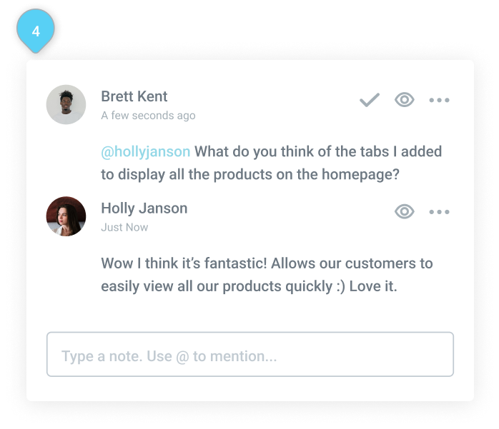Open three-dot menu on Holly Janson's reply

(x=439, y=211)
